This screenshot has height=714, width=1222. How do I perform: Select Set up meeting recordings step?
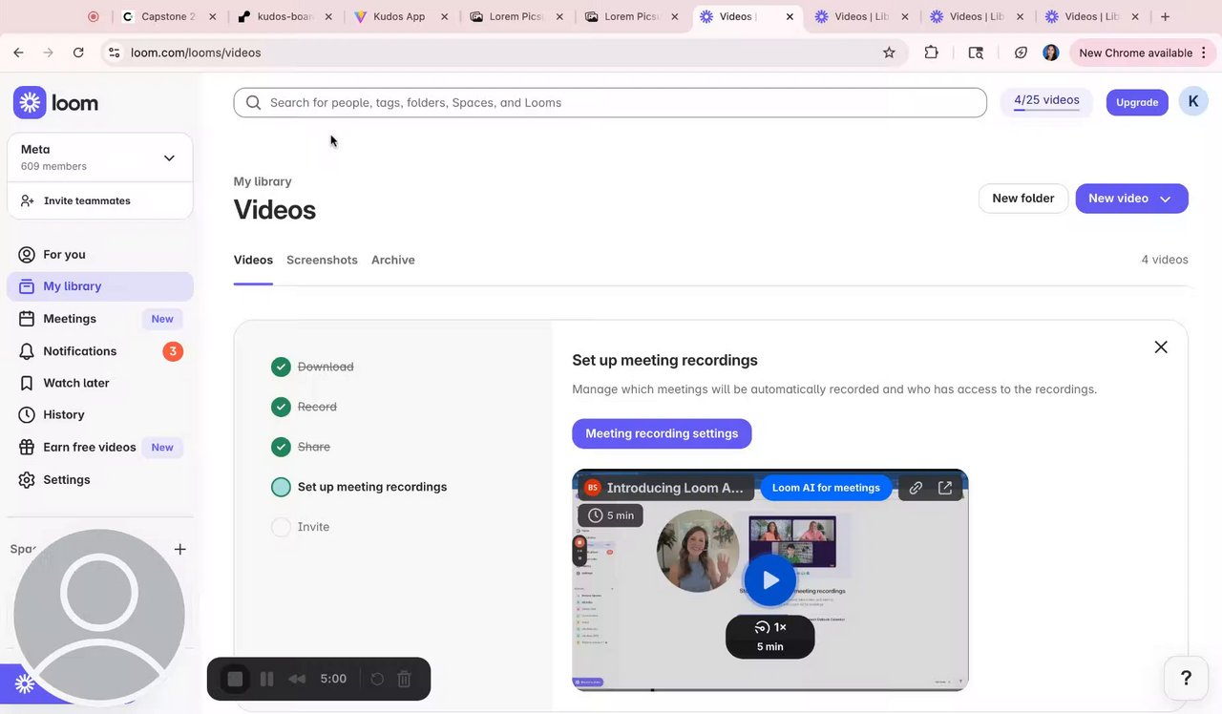[x=359, y=487]
